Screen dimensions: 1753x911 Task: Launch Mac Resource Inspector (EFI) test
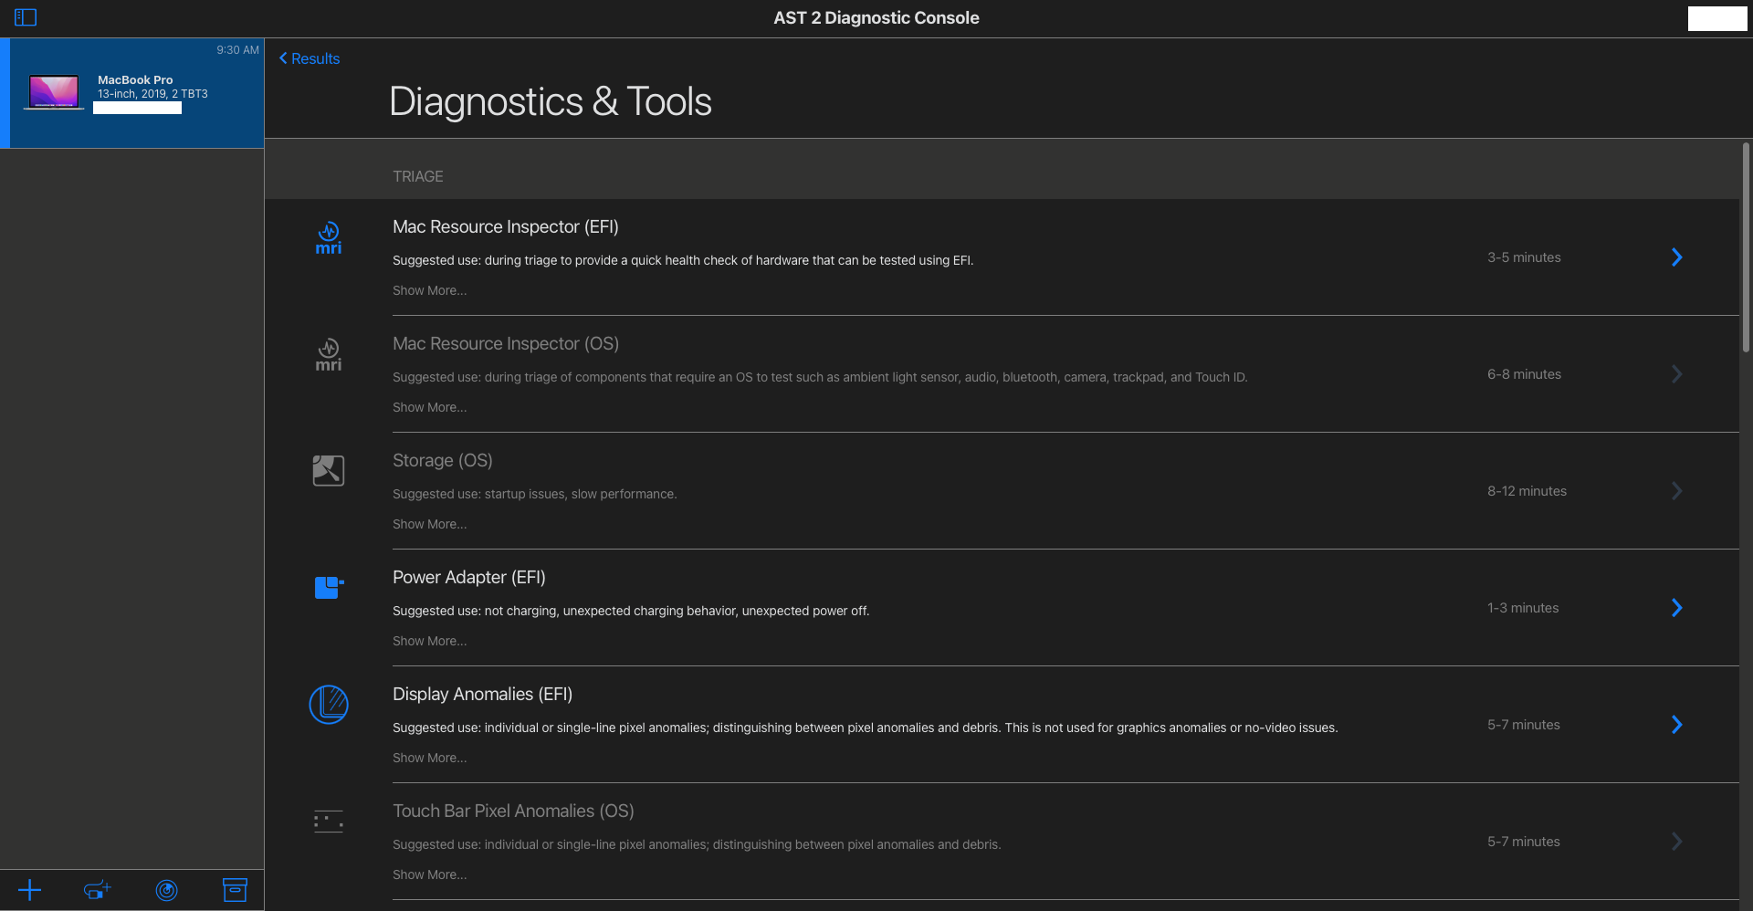tap(1677, 257)
